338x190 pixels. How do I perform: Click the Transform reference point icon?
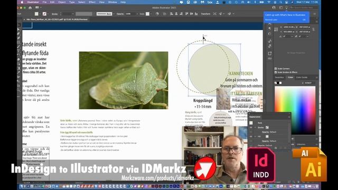tap(276, 30)
